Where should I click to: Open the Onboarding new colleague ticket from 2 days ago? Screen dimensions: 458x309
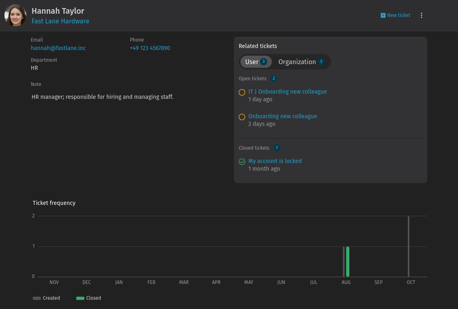point(282,116)
